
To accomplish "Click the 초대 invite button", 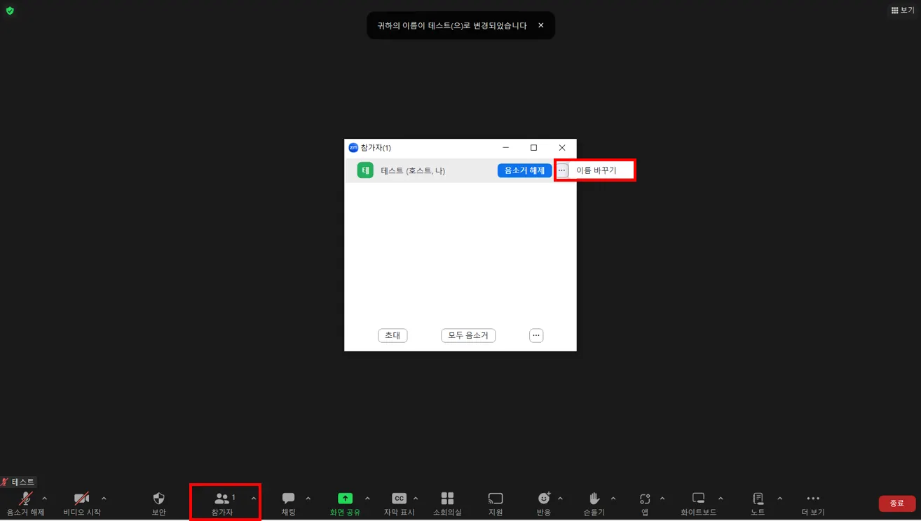I will click(393, 336).
